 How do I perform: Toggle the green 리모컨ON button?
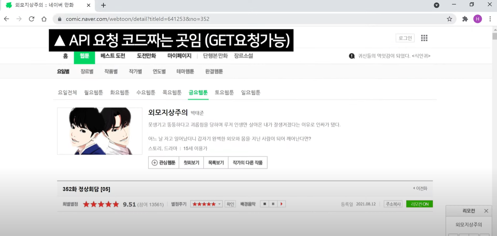[x=419, y=204]
